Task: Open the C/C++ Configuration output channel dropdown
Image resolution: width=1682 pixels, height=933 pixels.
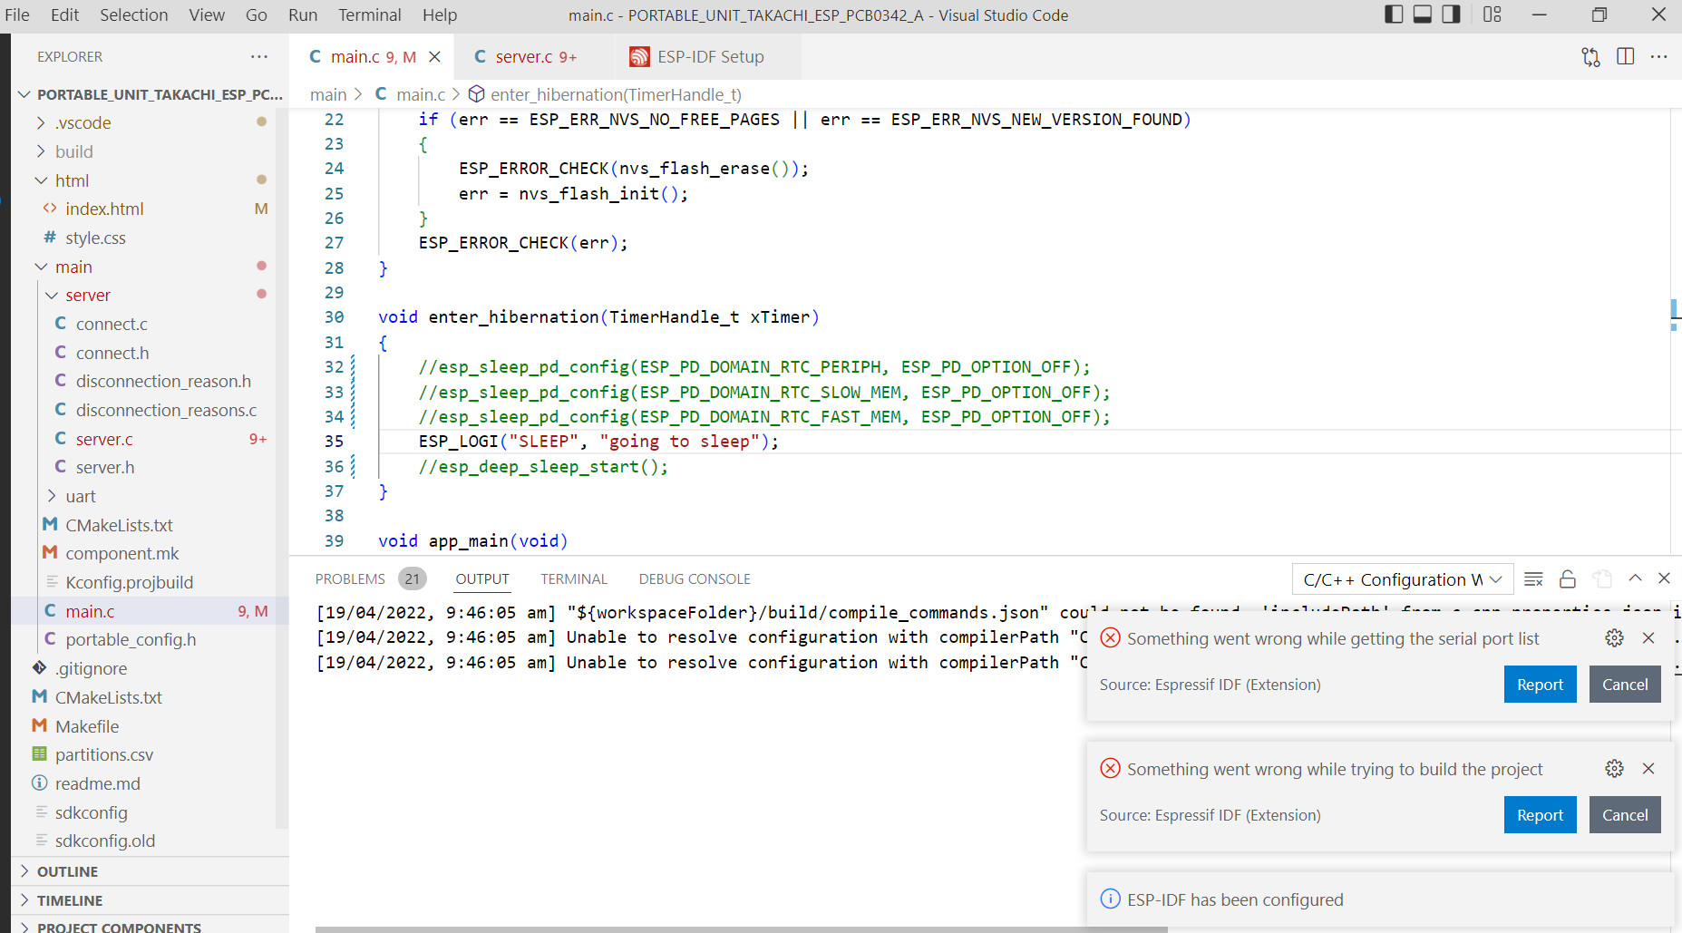Action: [x=1403, y=579]
